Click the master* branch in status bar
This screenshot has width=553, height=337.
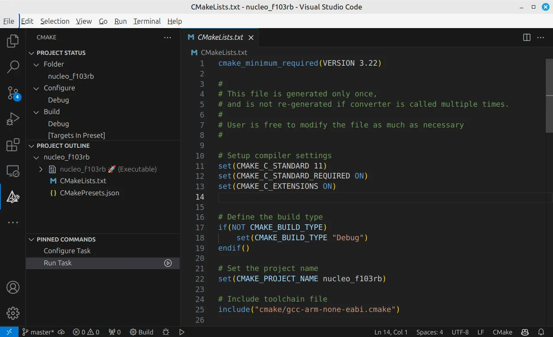38,332
